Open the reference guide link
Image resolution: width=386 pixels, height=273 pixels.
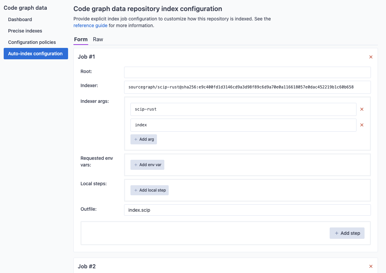click(x=91, y=25)
